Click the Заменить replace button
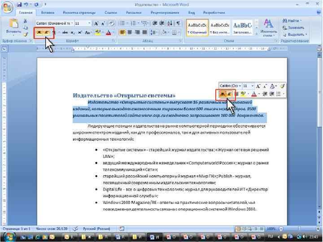Screen dimensions: 323x242 click(x=293, y=28)
